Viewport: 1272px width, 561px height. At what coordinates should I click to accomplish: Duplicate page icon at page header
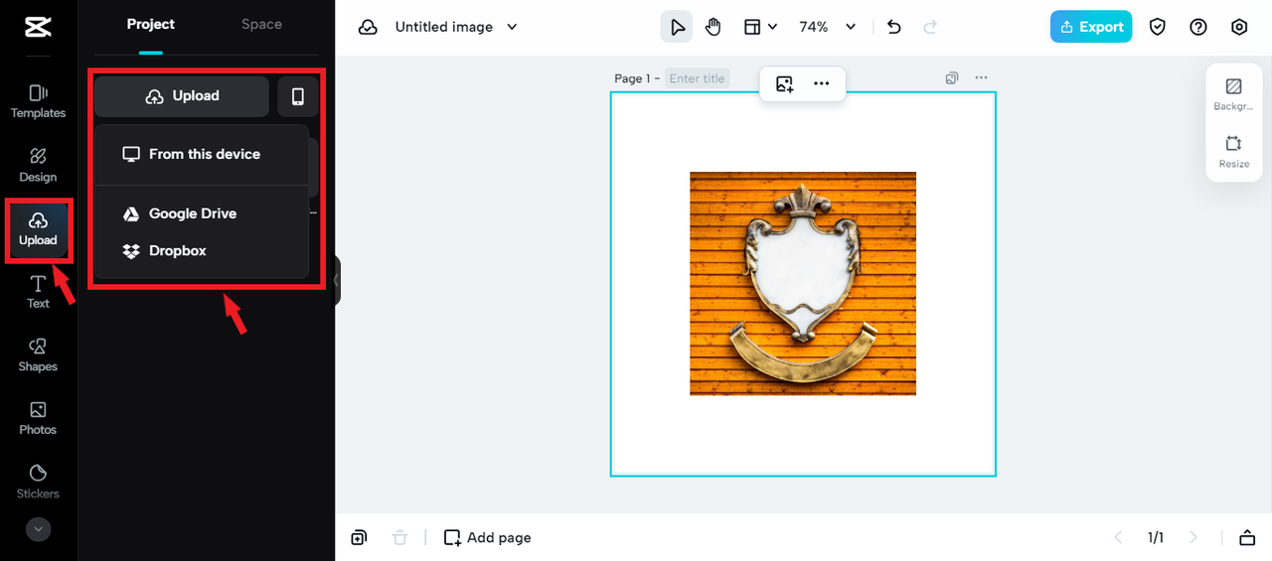952,77
